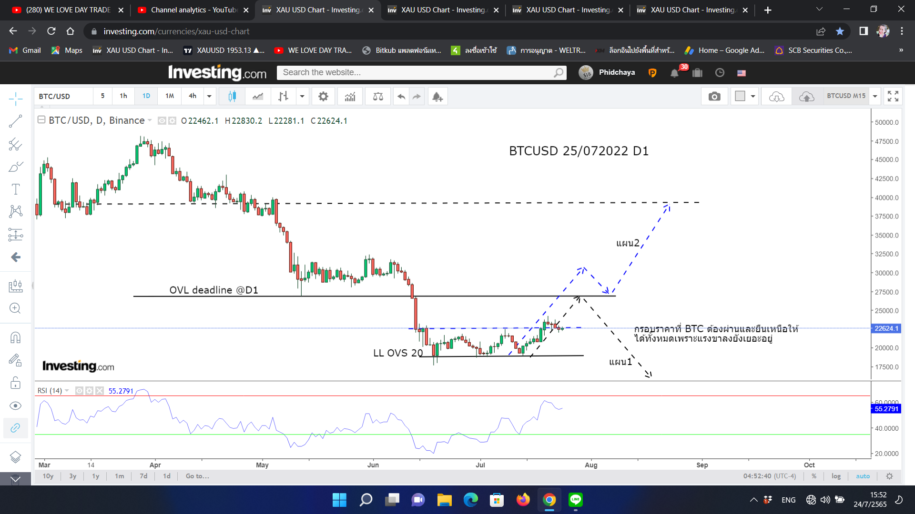Remove the RSI indicator
915x514 pixels.
point(99,391)
